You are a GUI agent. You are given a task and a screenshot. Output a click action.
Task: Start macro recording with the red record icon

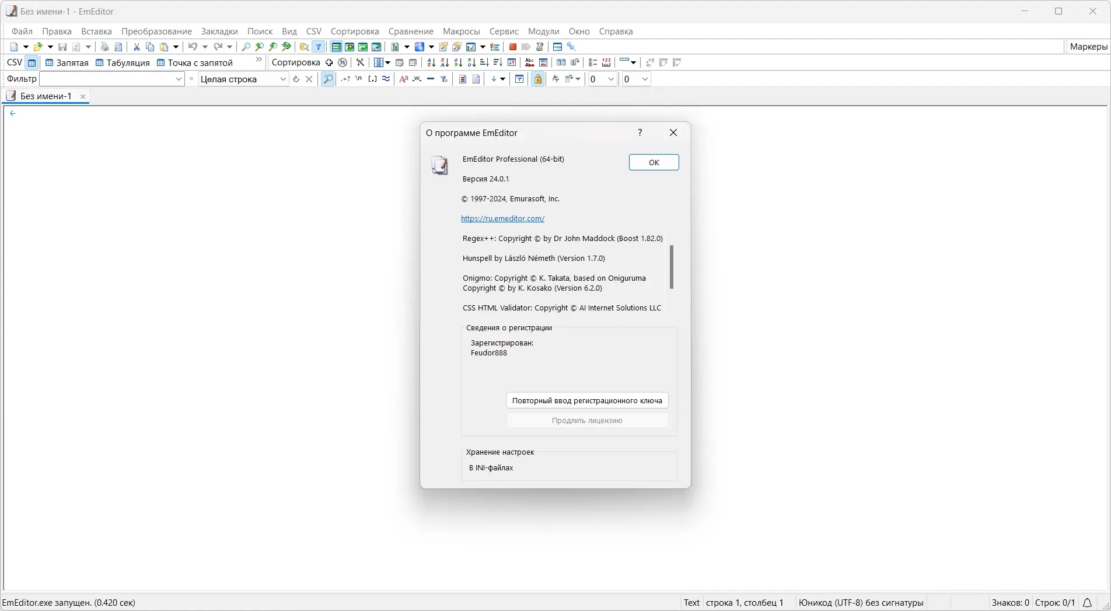512,47
